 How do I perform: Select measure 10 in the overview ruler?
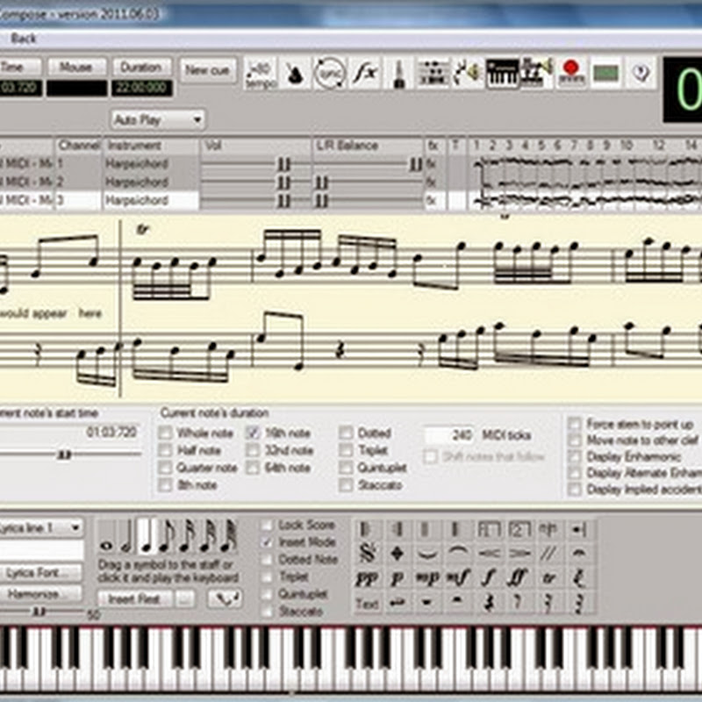626,145
